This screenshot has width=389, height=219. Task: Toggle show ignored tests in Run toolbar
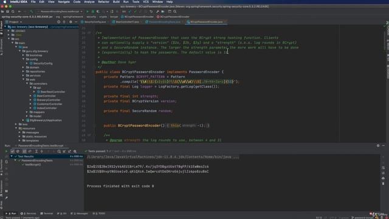point(18,151)
